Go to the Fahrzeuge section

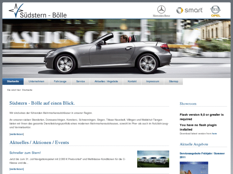(x=60, y=81)
